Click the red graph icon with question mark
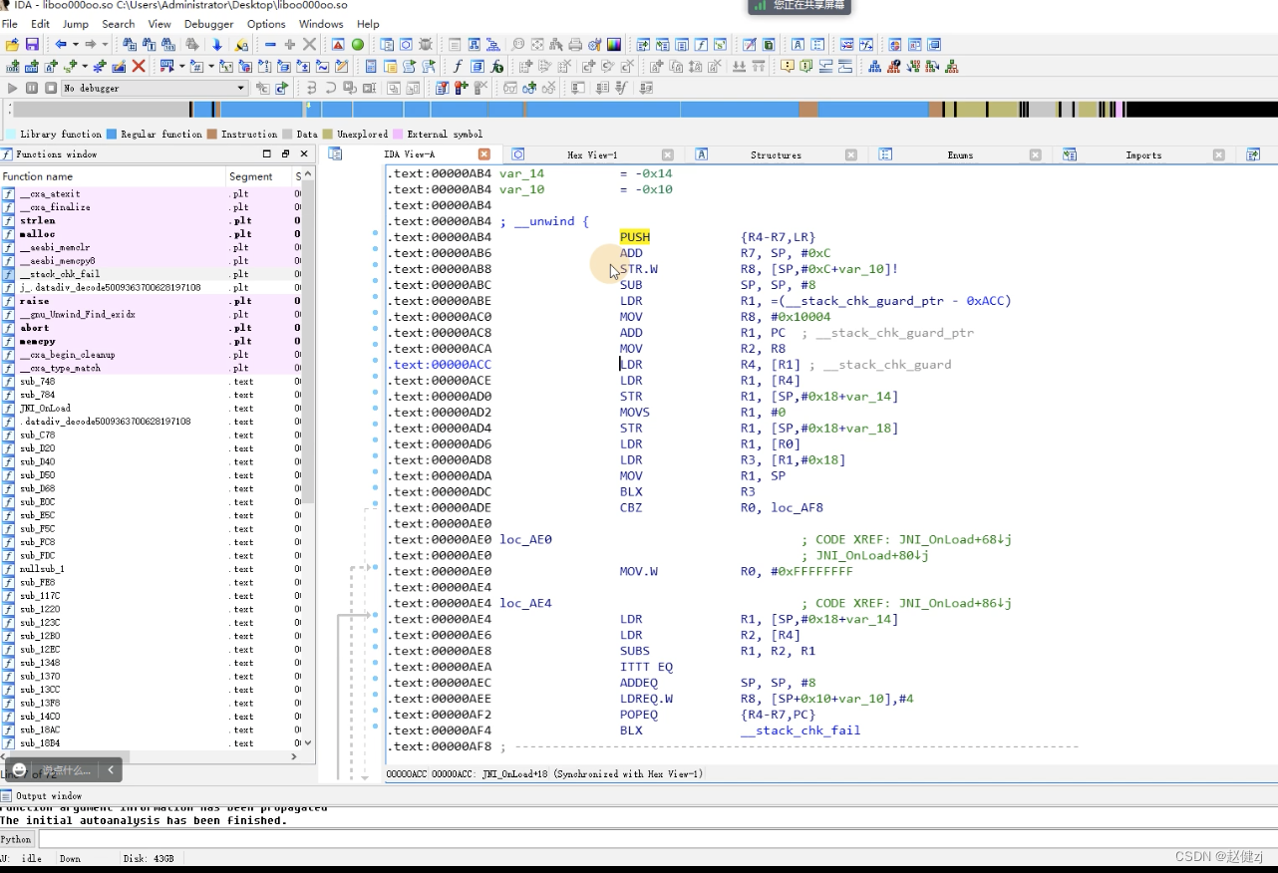Image resolution: width=1278 pixels, height=873 pixels. [x=894, y=67]
